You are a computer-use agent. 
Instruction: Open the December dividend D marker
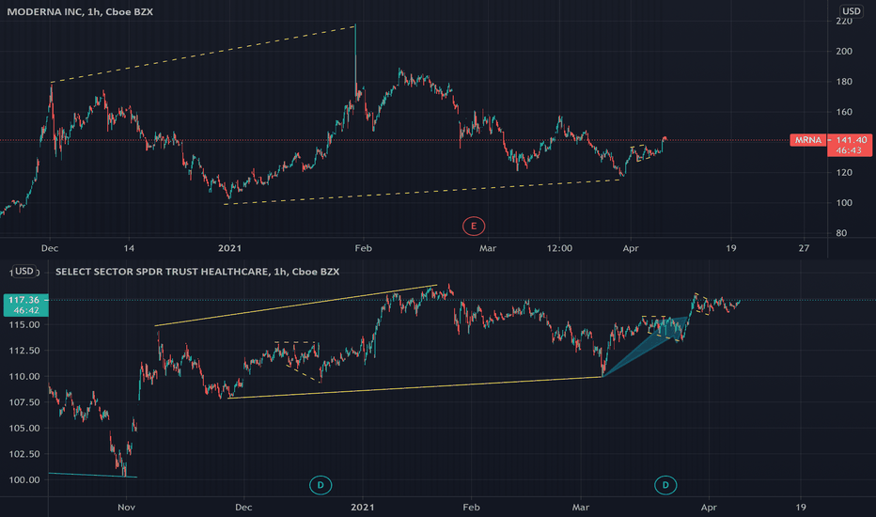point(321,485)
